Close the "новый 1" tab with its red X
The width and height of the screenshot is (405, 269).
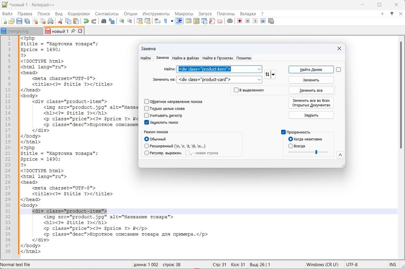(80, 31)
